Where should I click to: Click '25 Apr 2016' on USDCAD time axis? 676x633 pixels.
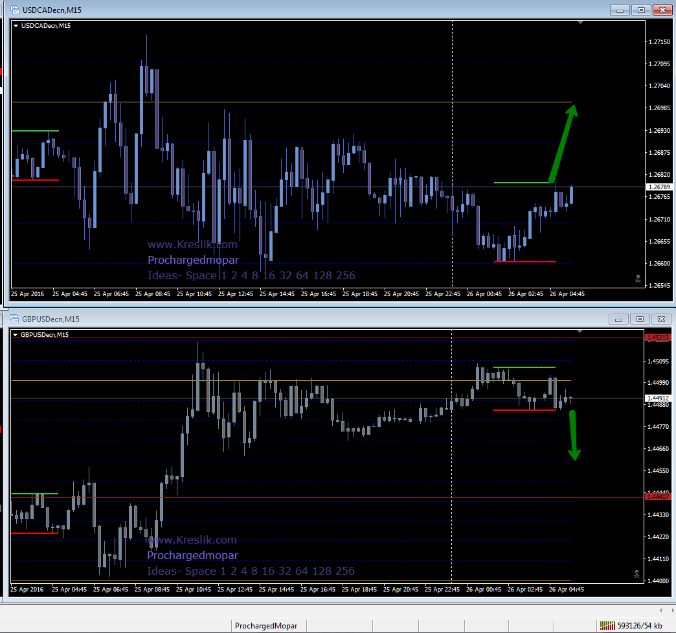tap(28, 294)
